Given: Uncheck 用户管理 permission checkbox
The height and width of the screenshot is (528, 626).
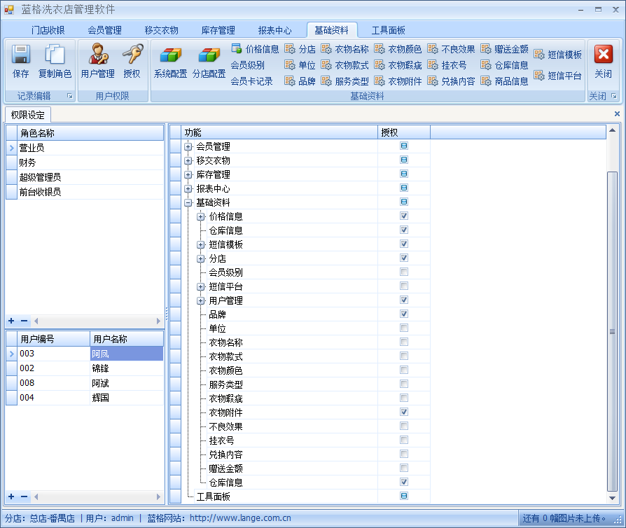Looking at the screenshot, I should (404, 300).
